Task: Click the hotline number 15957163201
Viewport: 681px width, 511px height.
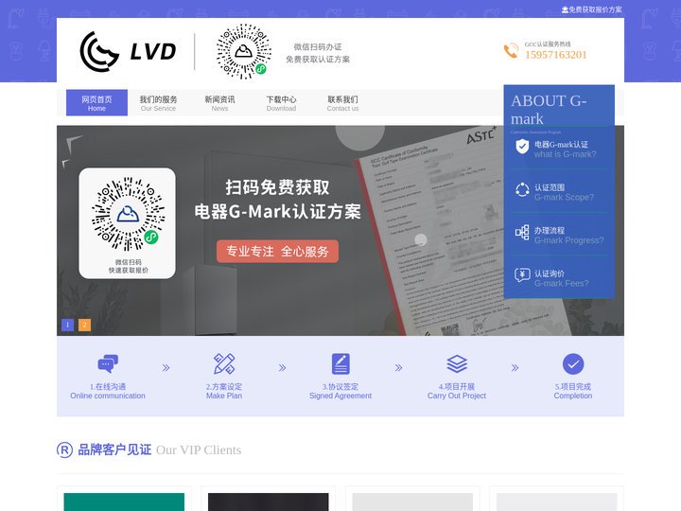Action: coord(556,55)
